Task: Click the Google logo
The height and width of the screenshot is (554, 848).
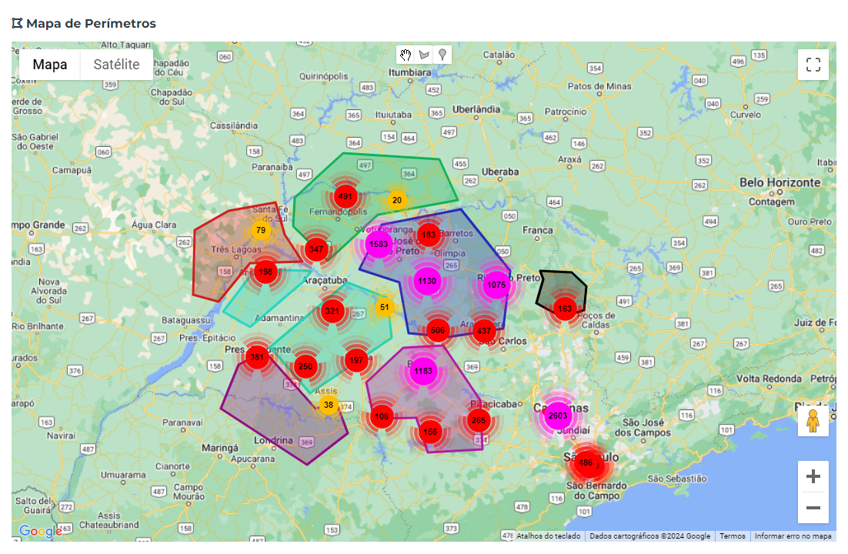Action: coord(40,531)
